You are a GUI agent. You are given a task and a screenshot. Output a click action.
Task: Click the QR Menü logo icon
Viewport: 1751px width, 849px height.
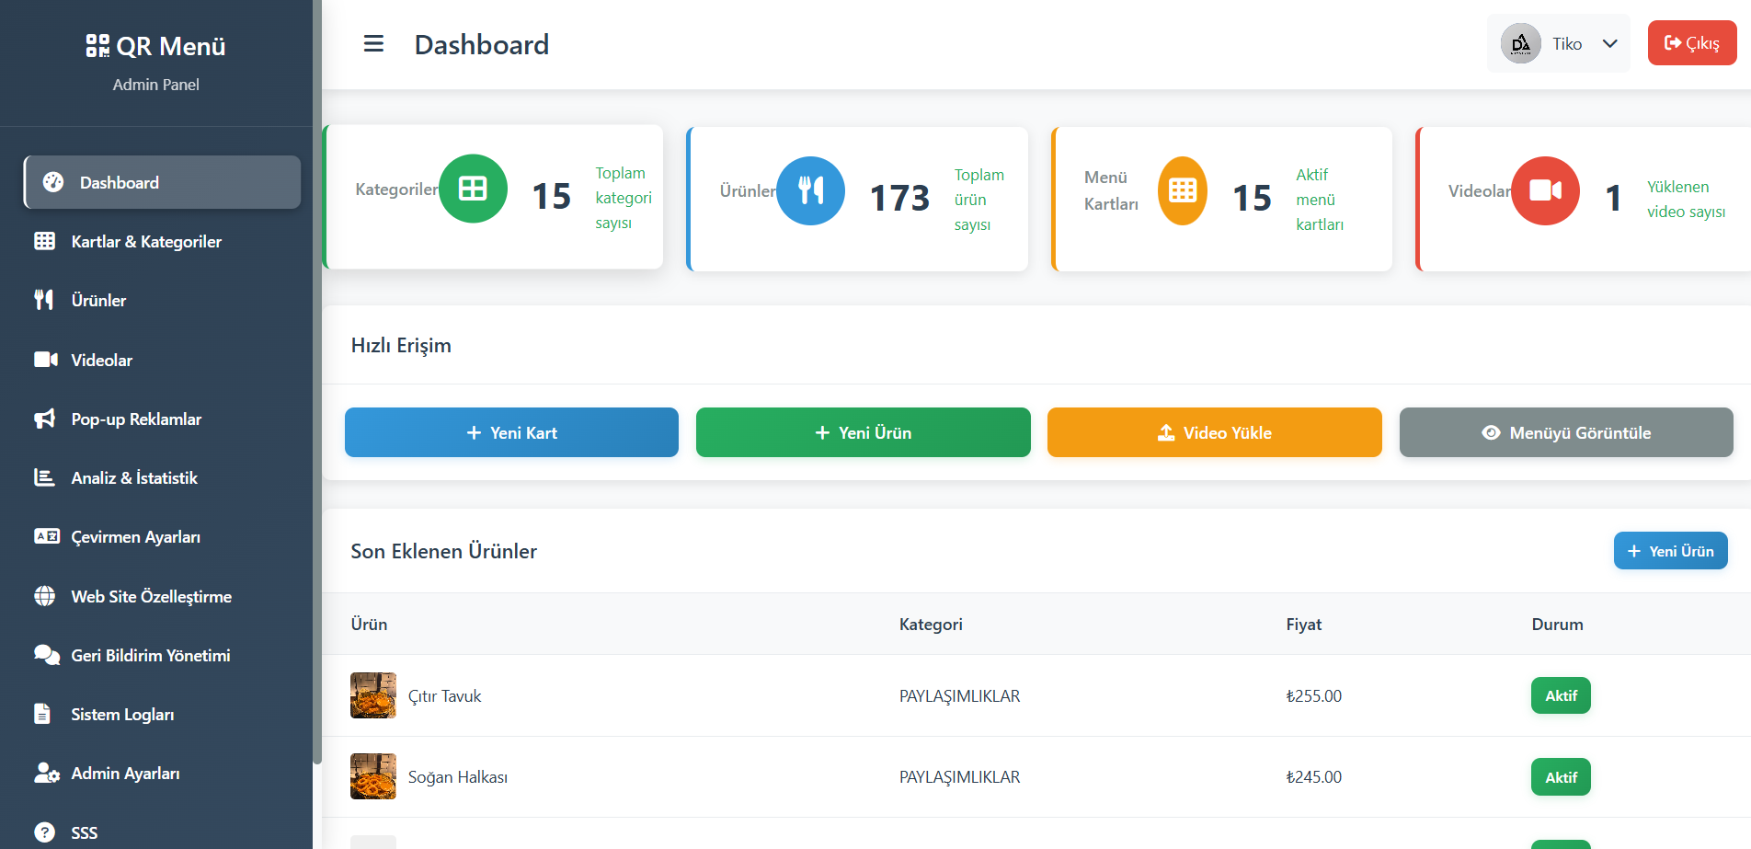[x=97, y=46]
